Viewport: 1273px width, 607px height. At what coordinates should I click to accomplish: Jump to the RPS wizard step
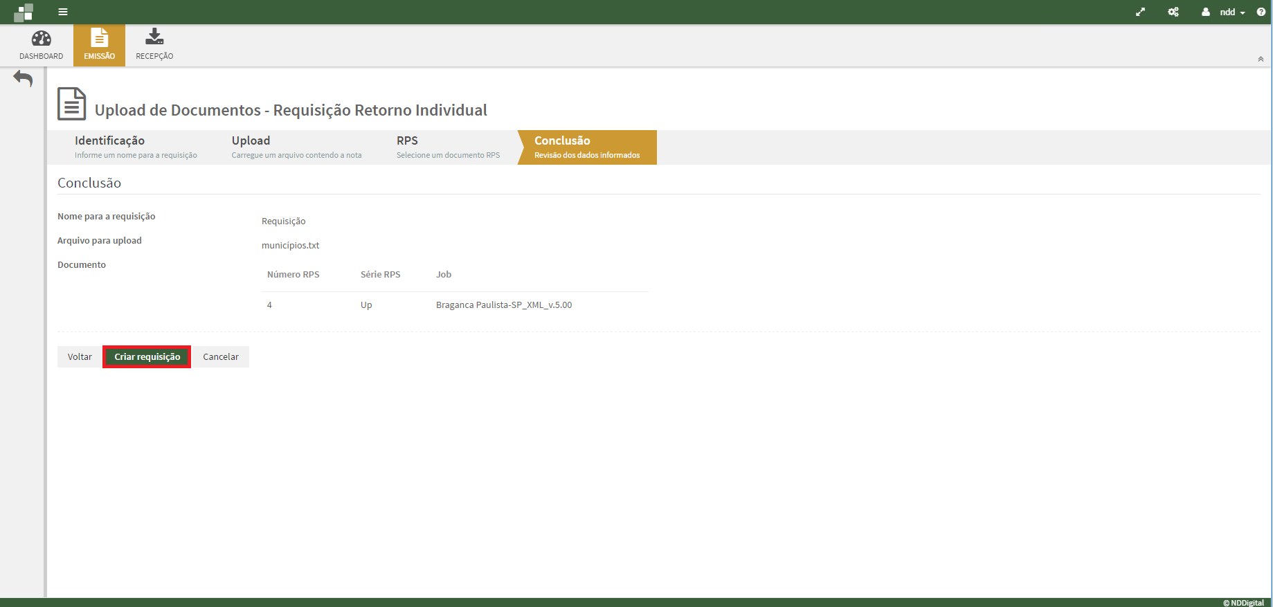point(448,147)
